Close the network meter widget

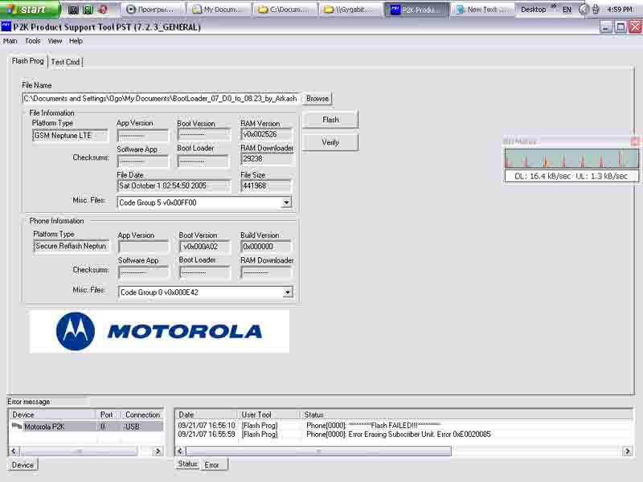(x=635, y=141)
